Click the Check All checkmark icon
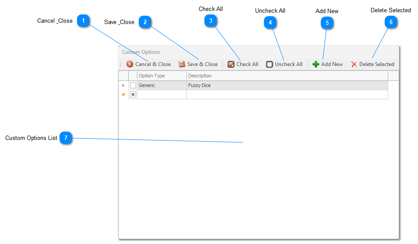This screenshot has height=244, width=418. pos(231,64)
